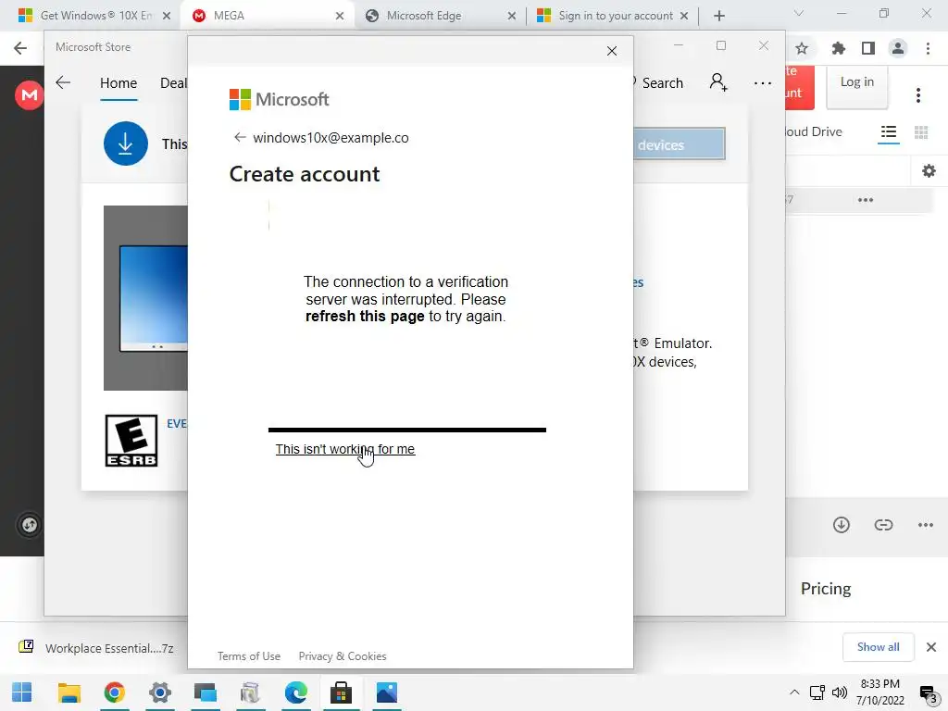Click Chrome back navigation arrow
948x711 pixels.
coord(20,48)
